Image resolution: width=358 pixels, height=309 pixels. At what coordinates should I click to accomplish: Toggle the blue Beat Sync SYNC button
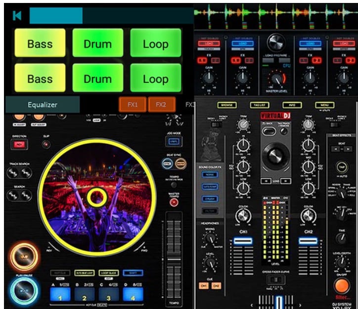(x=167, y=163)
